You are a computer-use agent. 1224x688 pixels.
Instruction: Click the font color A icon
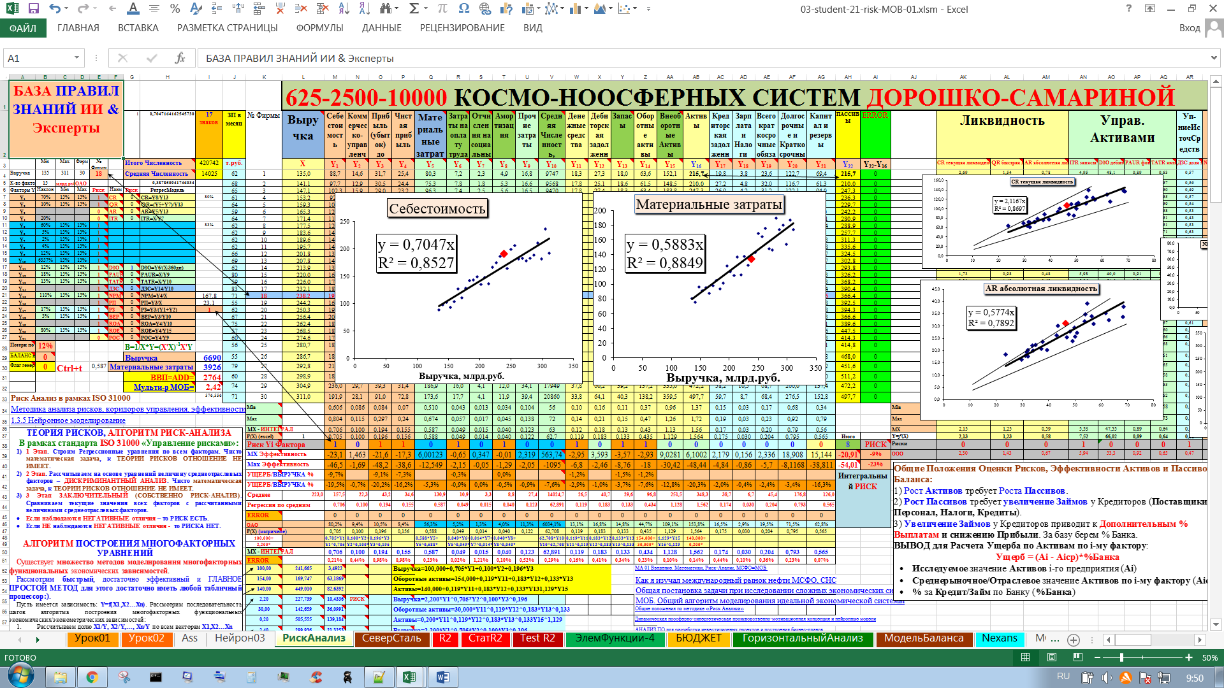[133, 9]
